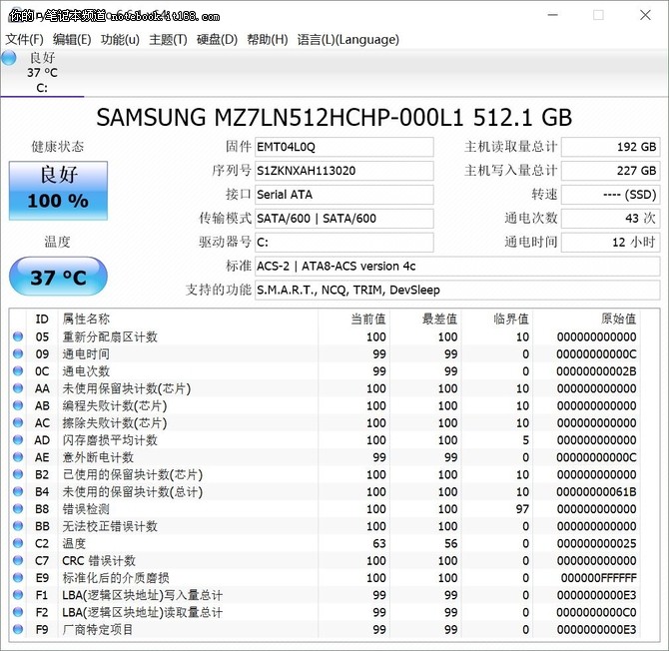Click the blue orb next to 温度 attribute C2
The image size is (669, 651).
pyautogui.click(x=18, y=544)
